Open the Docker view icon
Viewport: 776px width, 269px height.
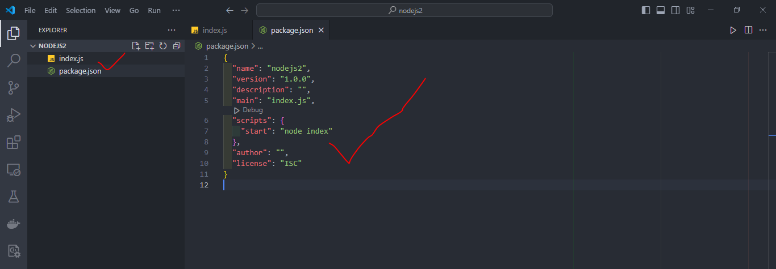[x=14, y=224]
